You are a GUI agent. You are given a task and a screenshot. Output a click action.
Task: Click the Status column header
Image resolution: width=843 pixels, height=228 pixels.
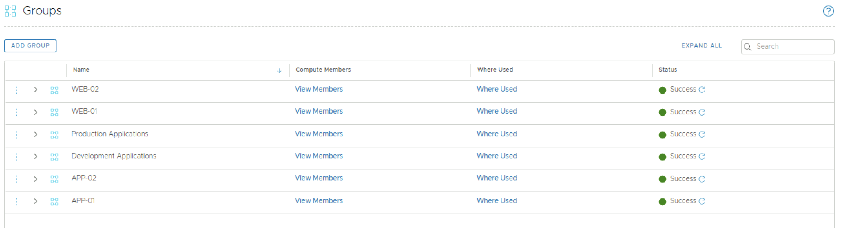point(667,70)
